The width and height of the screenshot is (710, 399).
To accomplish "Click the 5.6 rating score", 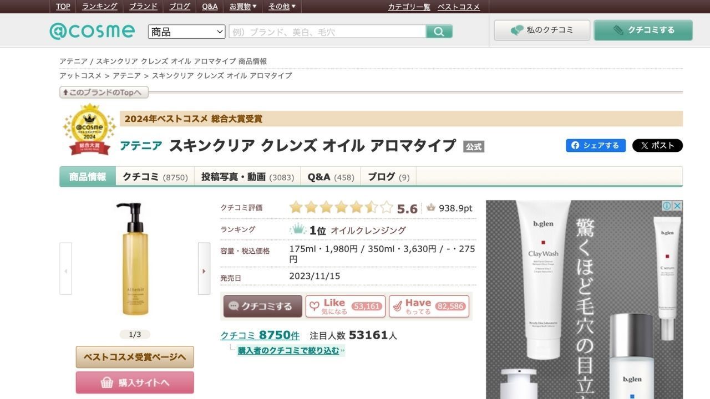I will coord(407,209).
